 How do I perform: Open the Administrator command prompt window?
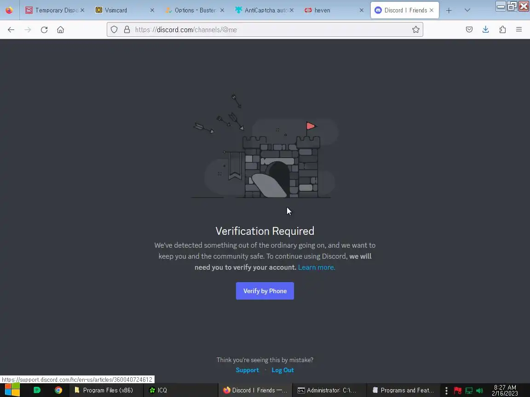coord(329,390)
